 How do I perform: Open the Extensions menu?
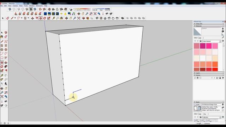coord(39,6)
